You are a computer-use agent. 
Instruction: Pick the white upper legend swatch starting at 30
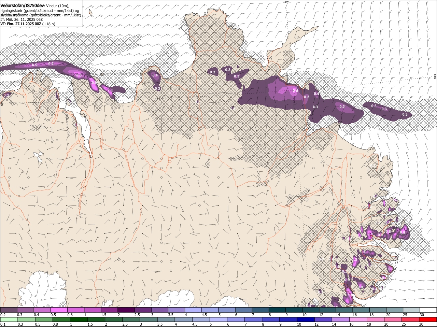pyautogui.click(x=428, y=310)
